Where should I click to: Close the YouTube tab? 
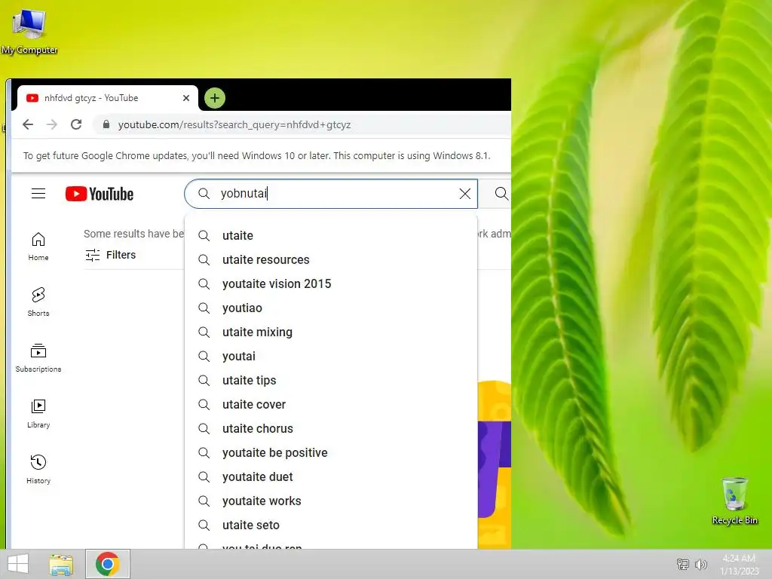(x=186, y=98)
